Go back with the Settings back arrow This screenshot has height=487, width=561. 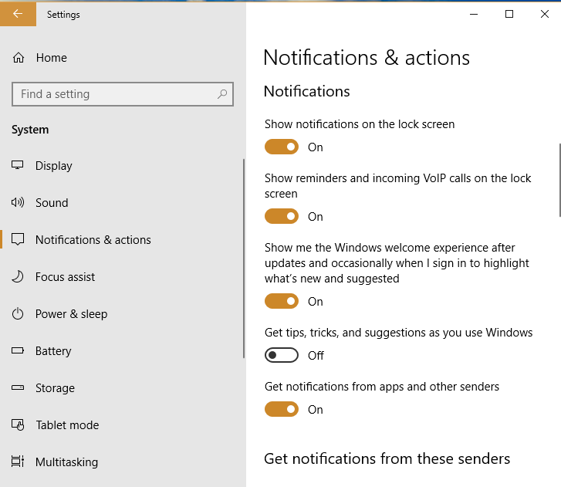(18, 14)
